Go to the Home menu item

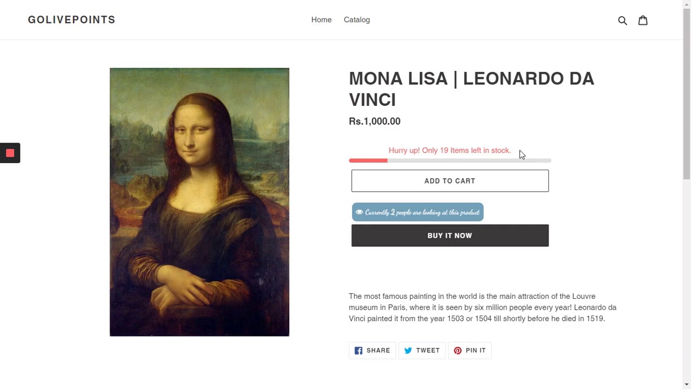(x=321, y=20)
